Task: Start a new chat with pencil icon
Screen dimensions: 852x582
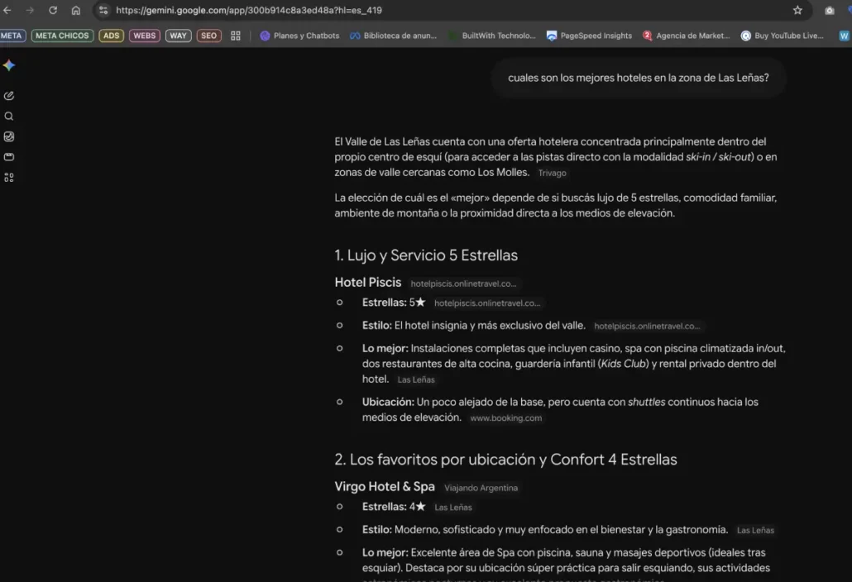Action: pos(9,96)
